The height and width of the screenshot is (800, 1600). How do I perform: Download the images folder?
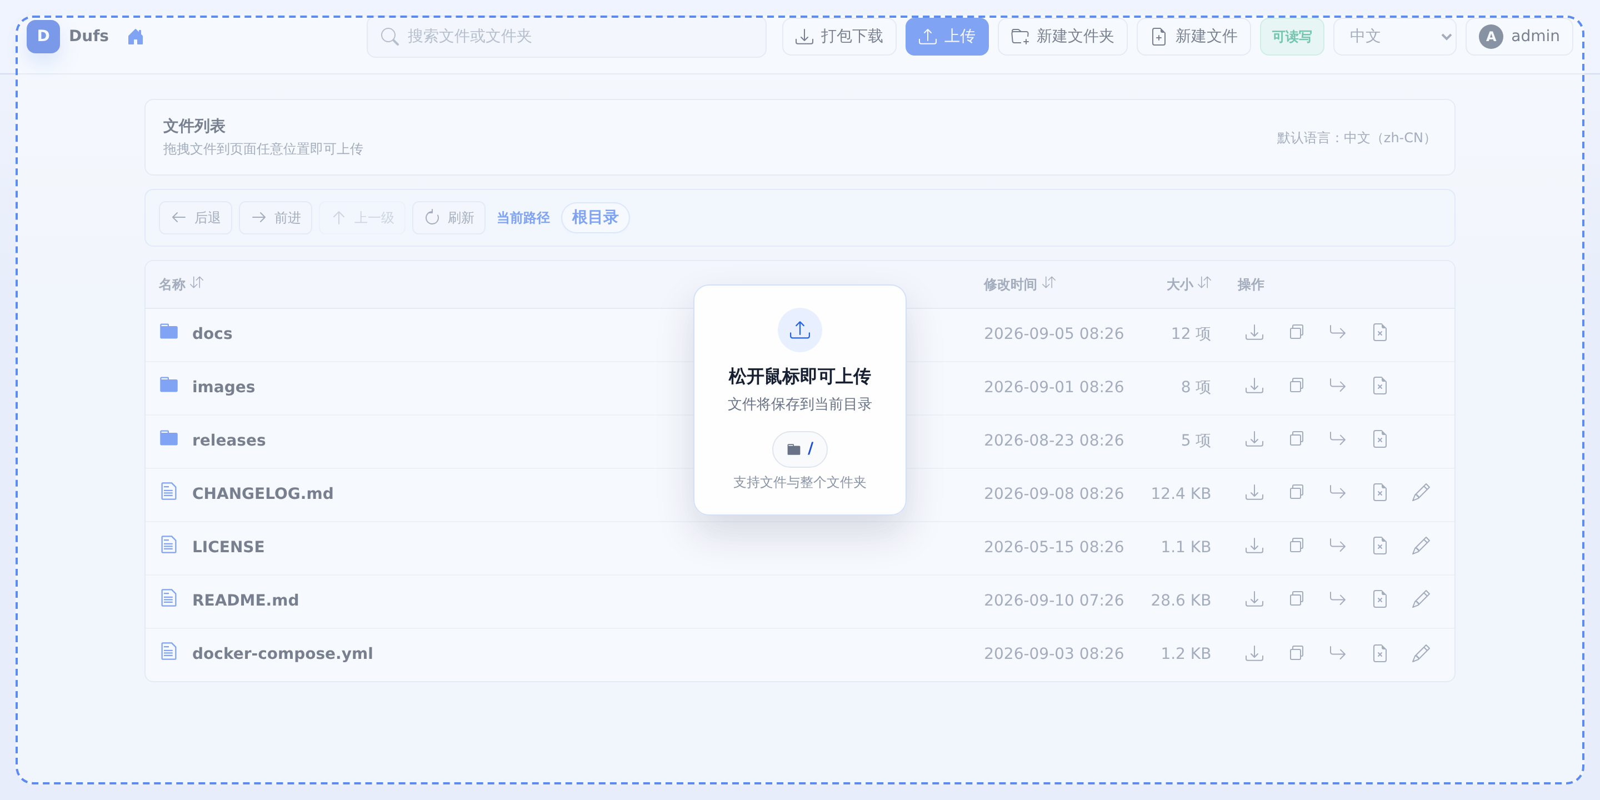point(1254,386)
